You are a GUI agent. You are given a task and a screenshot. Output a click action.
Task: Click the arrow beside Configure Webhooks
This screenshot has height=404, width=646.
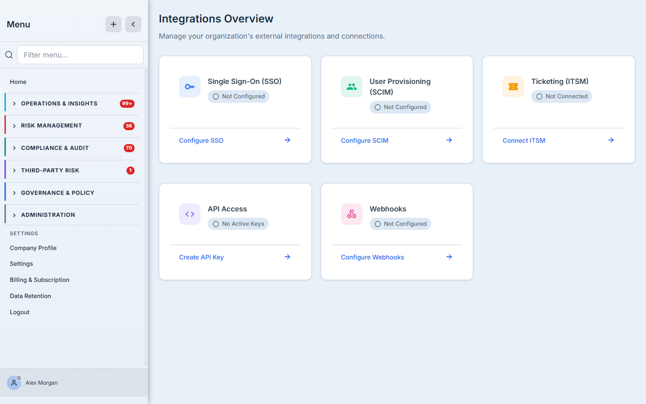click(x=449, y=257)
